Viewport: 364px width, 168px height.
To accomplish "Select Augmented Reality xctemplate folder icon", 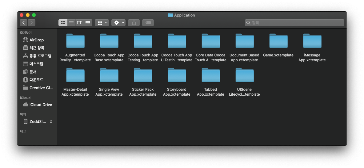I will point(75,41).
